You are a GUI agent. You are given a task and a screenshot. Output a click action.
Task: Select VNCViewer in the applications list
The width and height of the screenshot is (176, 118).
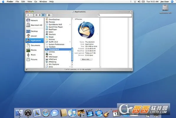click(x=58, y=57)
